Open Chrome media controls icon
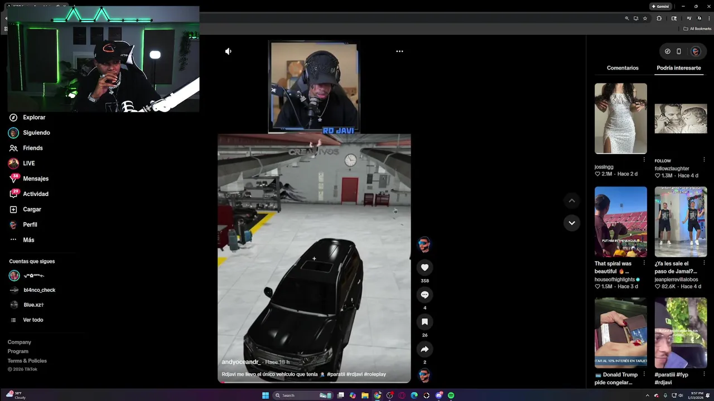Viewport: 714px width, 401px height. 689,18
